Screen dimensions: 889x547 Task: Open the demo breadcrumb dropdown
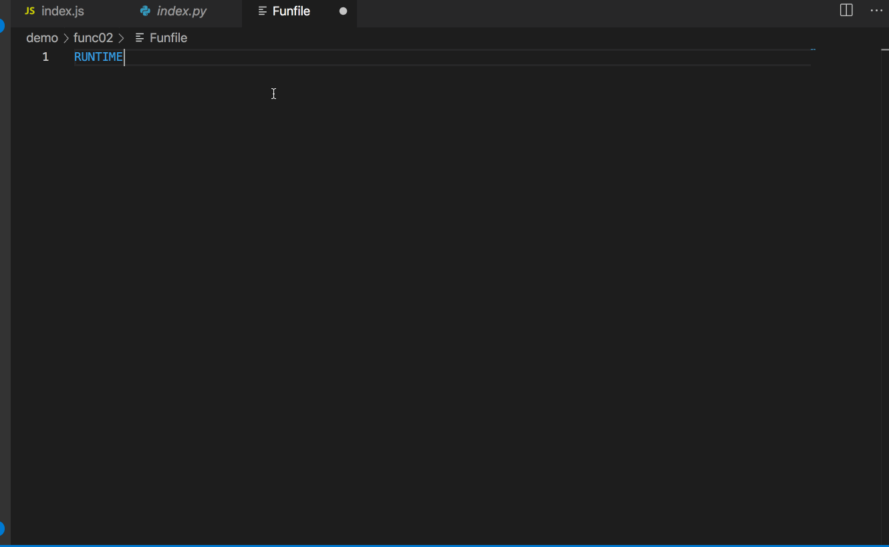coord(42,37)
